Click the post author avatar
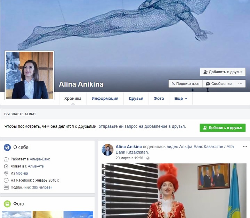250x218 pixels. pos(107,150)
